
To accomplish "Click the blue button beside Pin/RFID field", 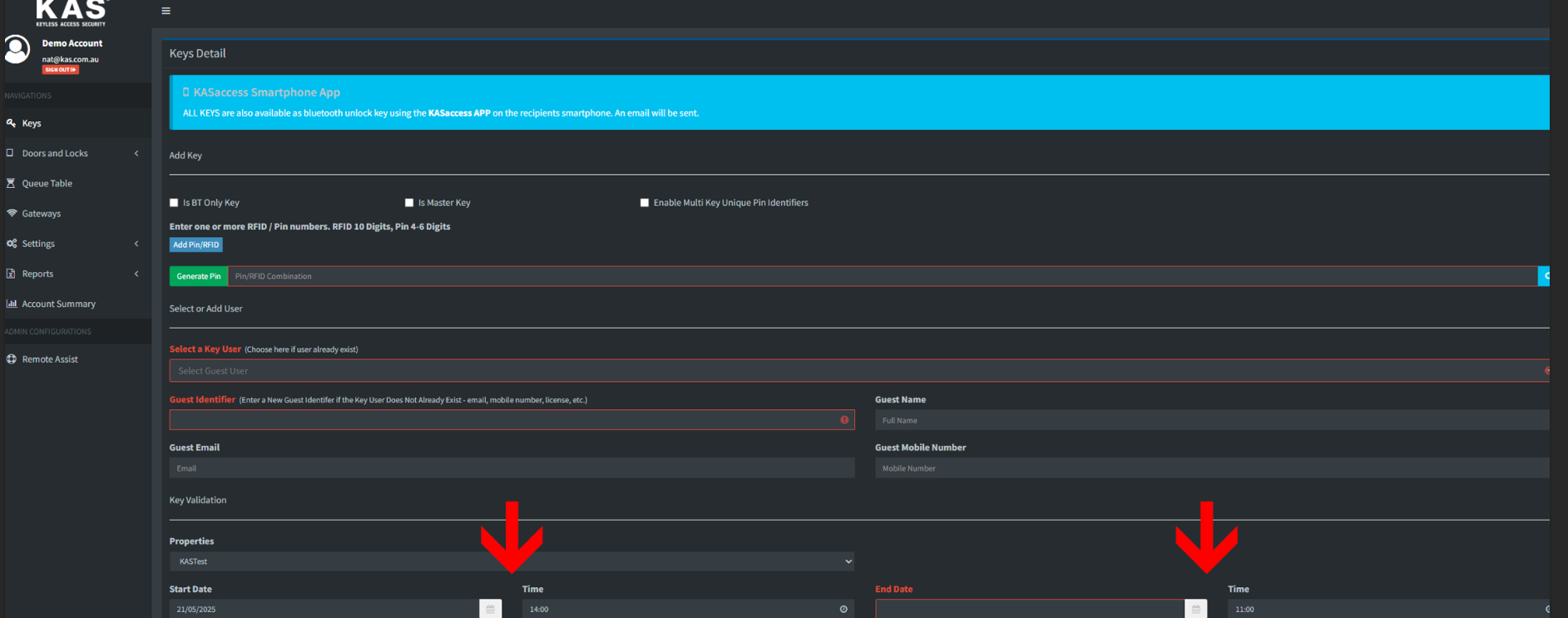I will pyautogui.click(x=1545, y=276).
